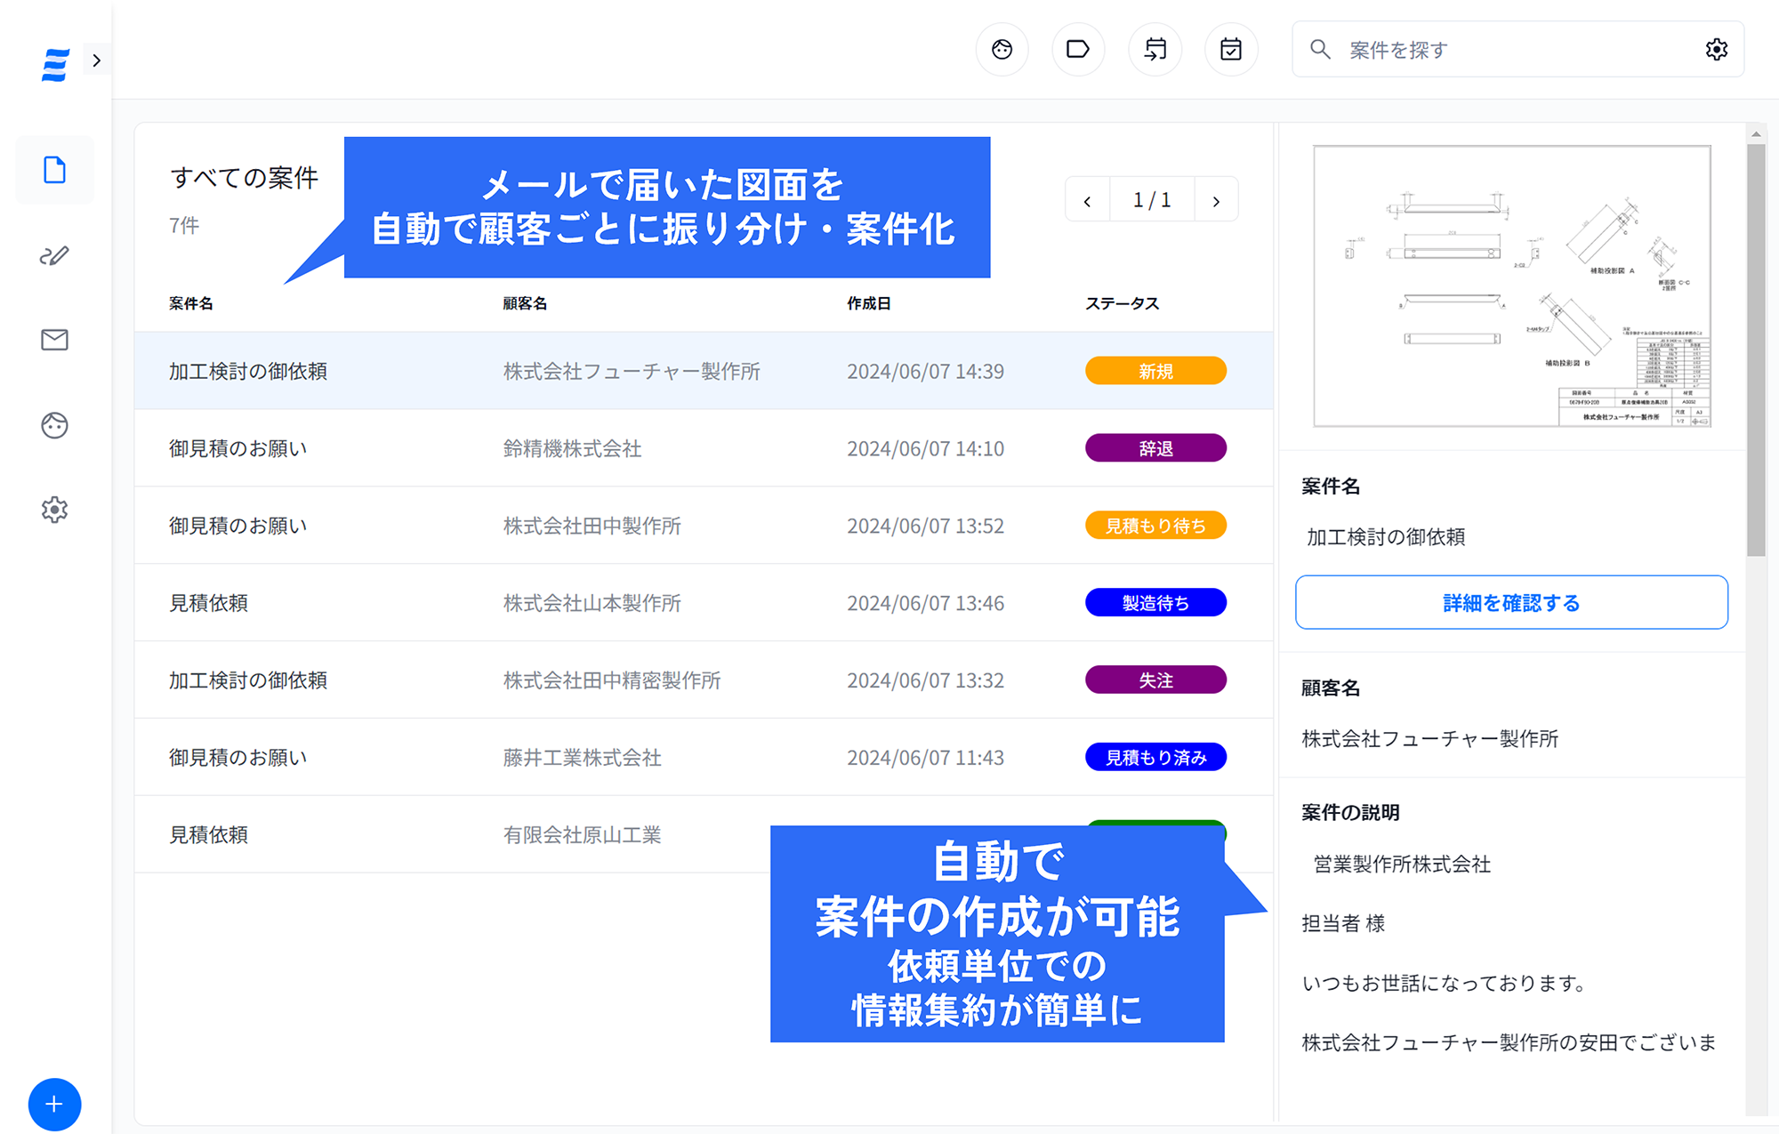Viewport: 1779px width, 1134px height.
Task: Click the face customer icon in sidebar
Action: 54,425
